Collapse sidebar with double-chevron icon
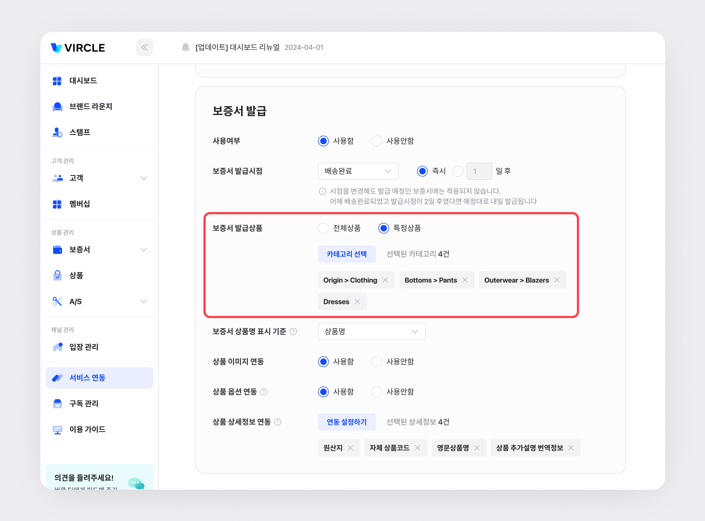The image size is (705, 521). (145, 47)
